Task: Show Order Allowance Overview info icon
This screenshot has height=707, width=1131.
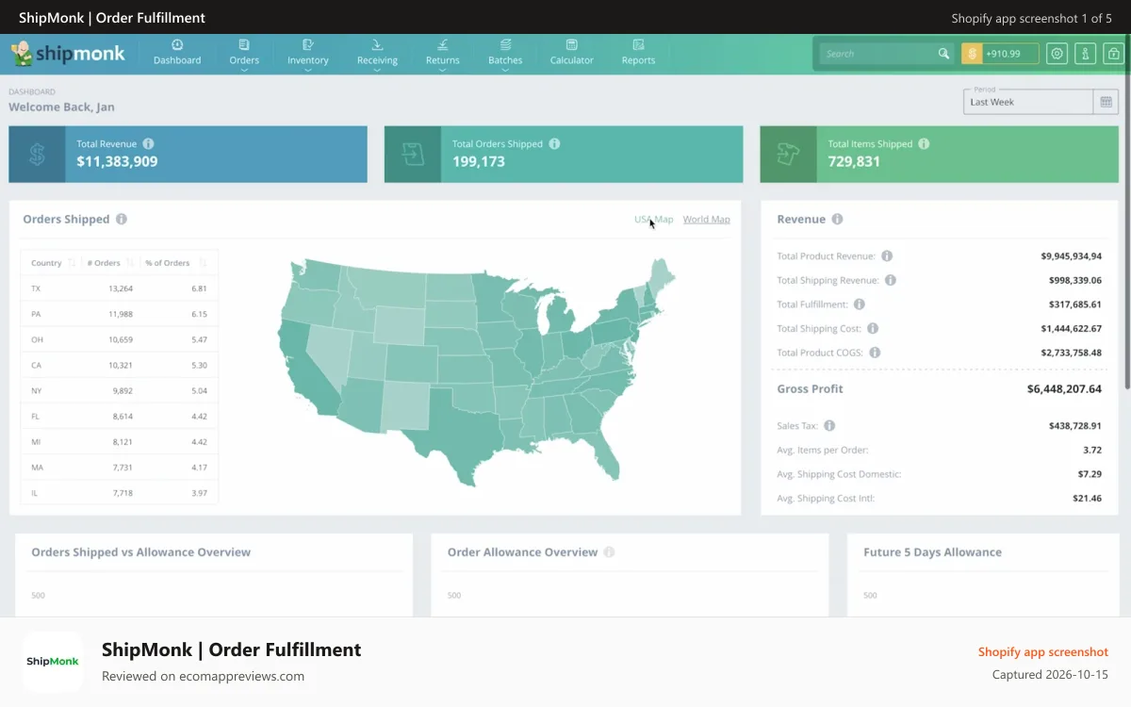Action: pyautogui.click(x=609, y=552)
